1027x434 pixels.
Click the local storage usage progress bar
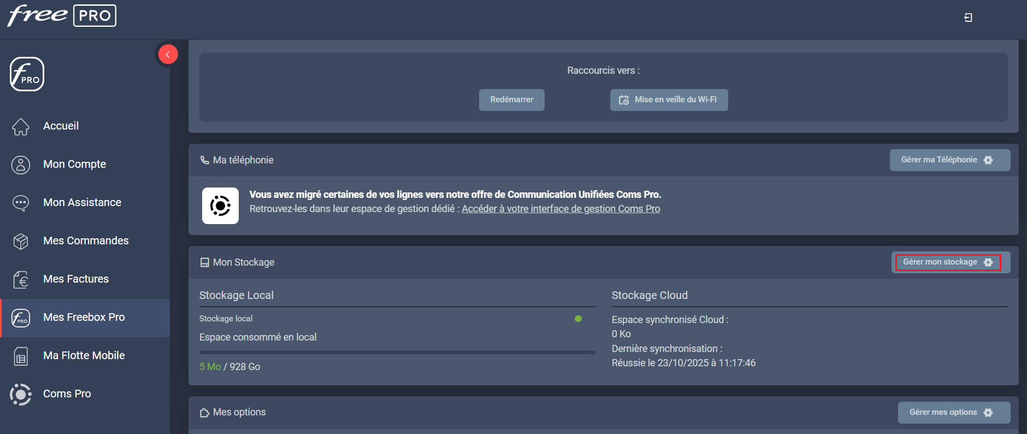(x=397, y=353)
